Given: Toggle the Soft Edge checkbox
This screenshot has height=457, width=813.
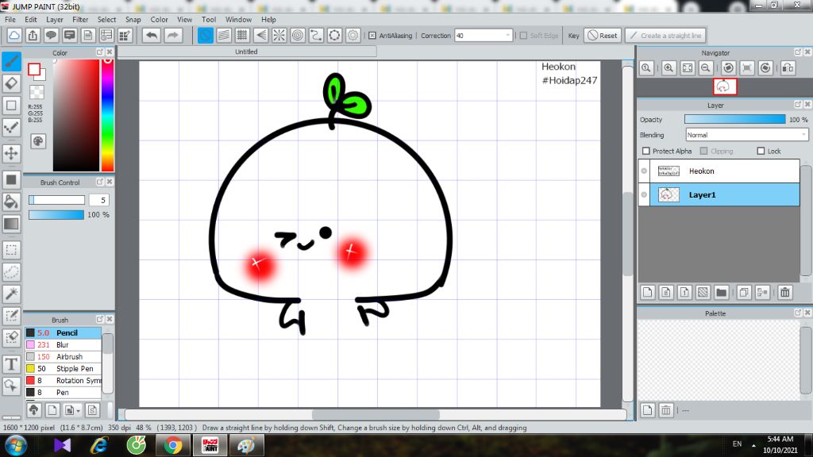Looking at the screenshot, I should [523, 35].
